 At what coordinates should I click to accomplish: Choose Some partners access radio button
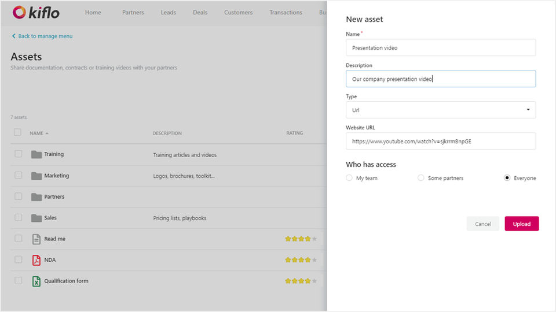pyautogui.click(x=421, y=178)
